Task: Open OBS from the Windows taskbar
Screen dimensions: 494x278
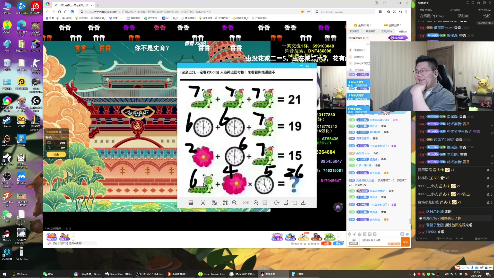Action: coord(150,274)
